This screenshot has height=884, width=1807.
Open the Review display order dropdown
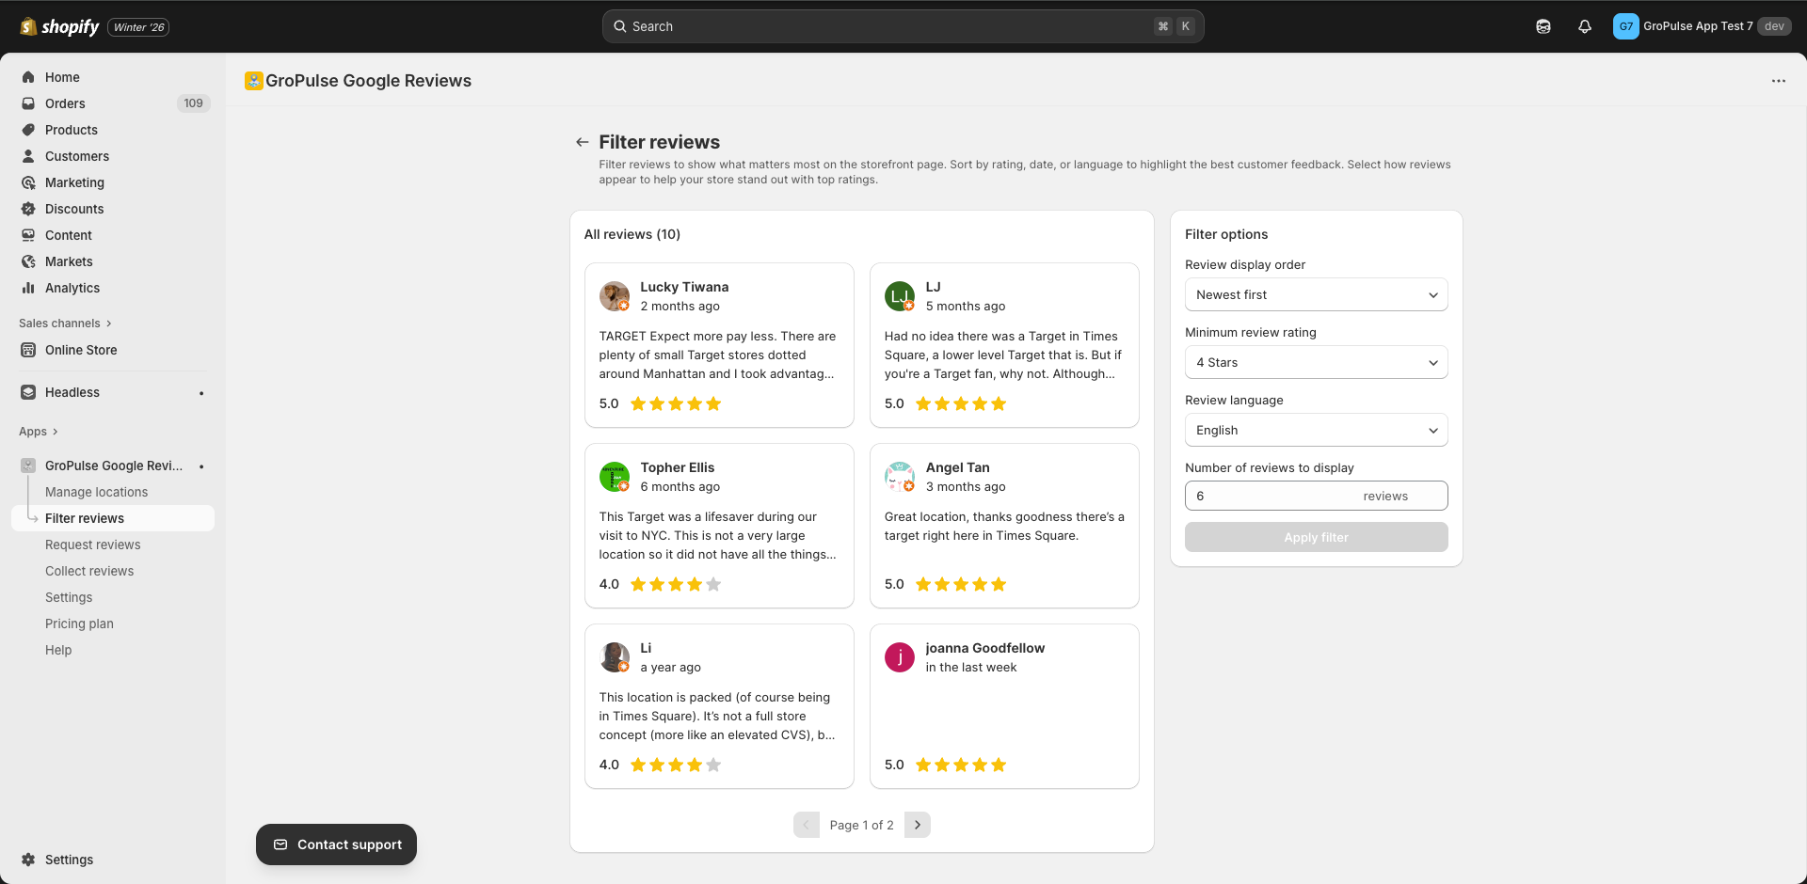click(1316, 294)
